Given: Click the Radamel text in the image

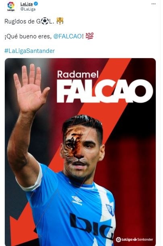Looking at the screenshot, I should pos(78,74).
